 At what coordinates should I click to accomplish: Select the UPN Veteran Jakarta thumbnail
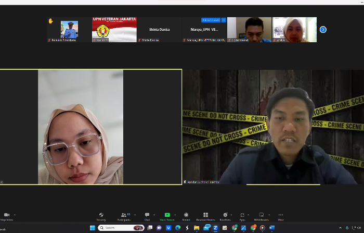pos(114,30)
